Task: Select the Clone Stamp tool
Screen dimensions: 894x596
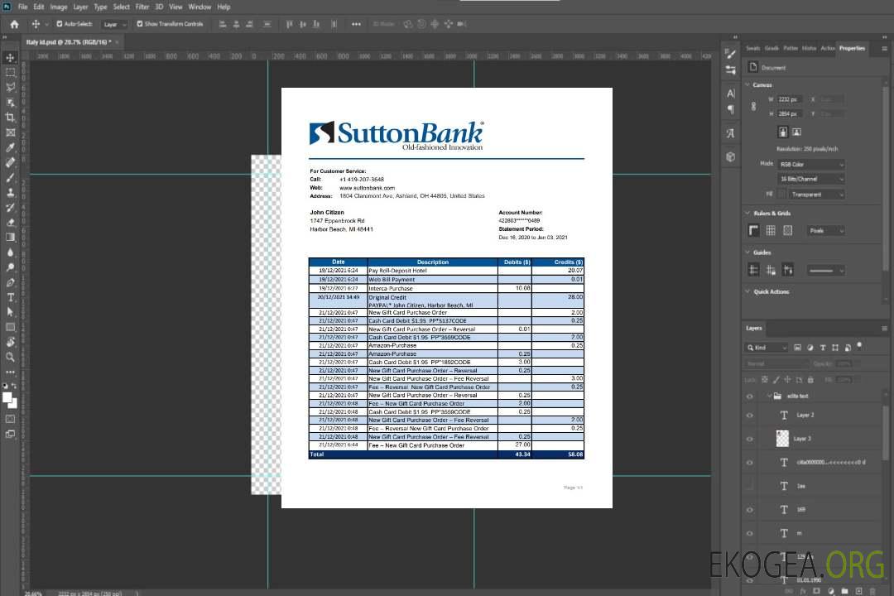Action: coord(10,193)
